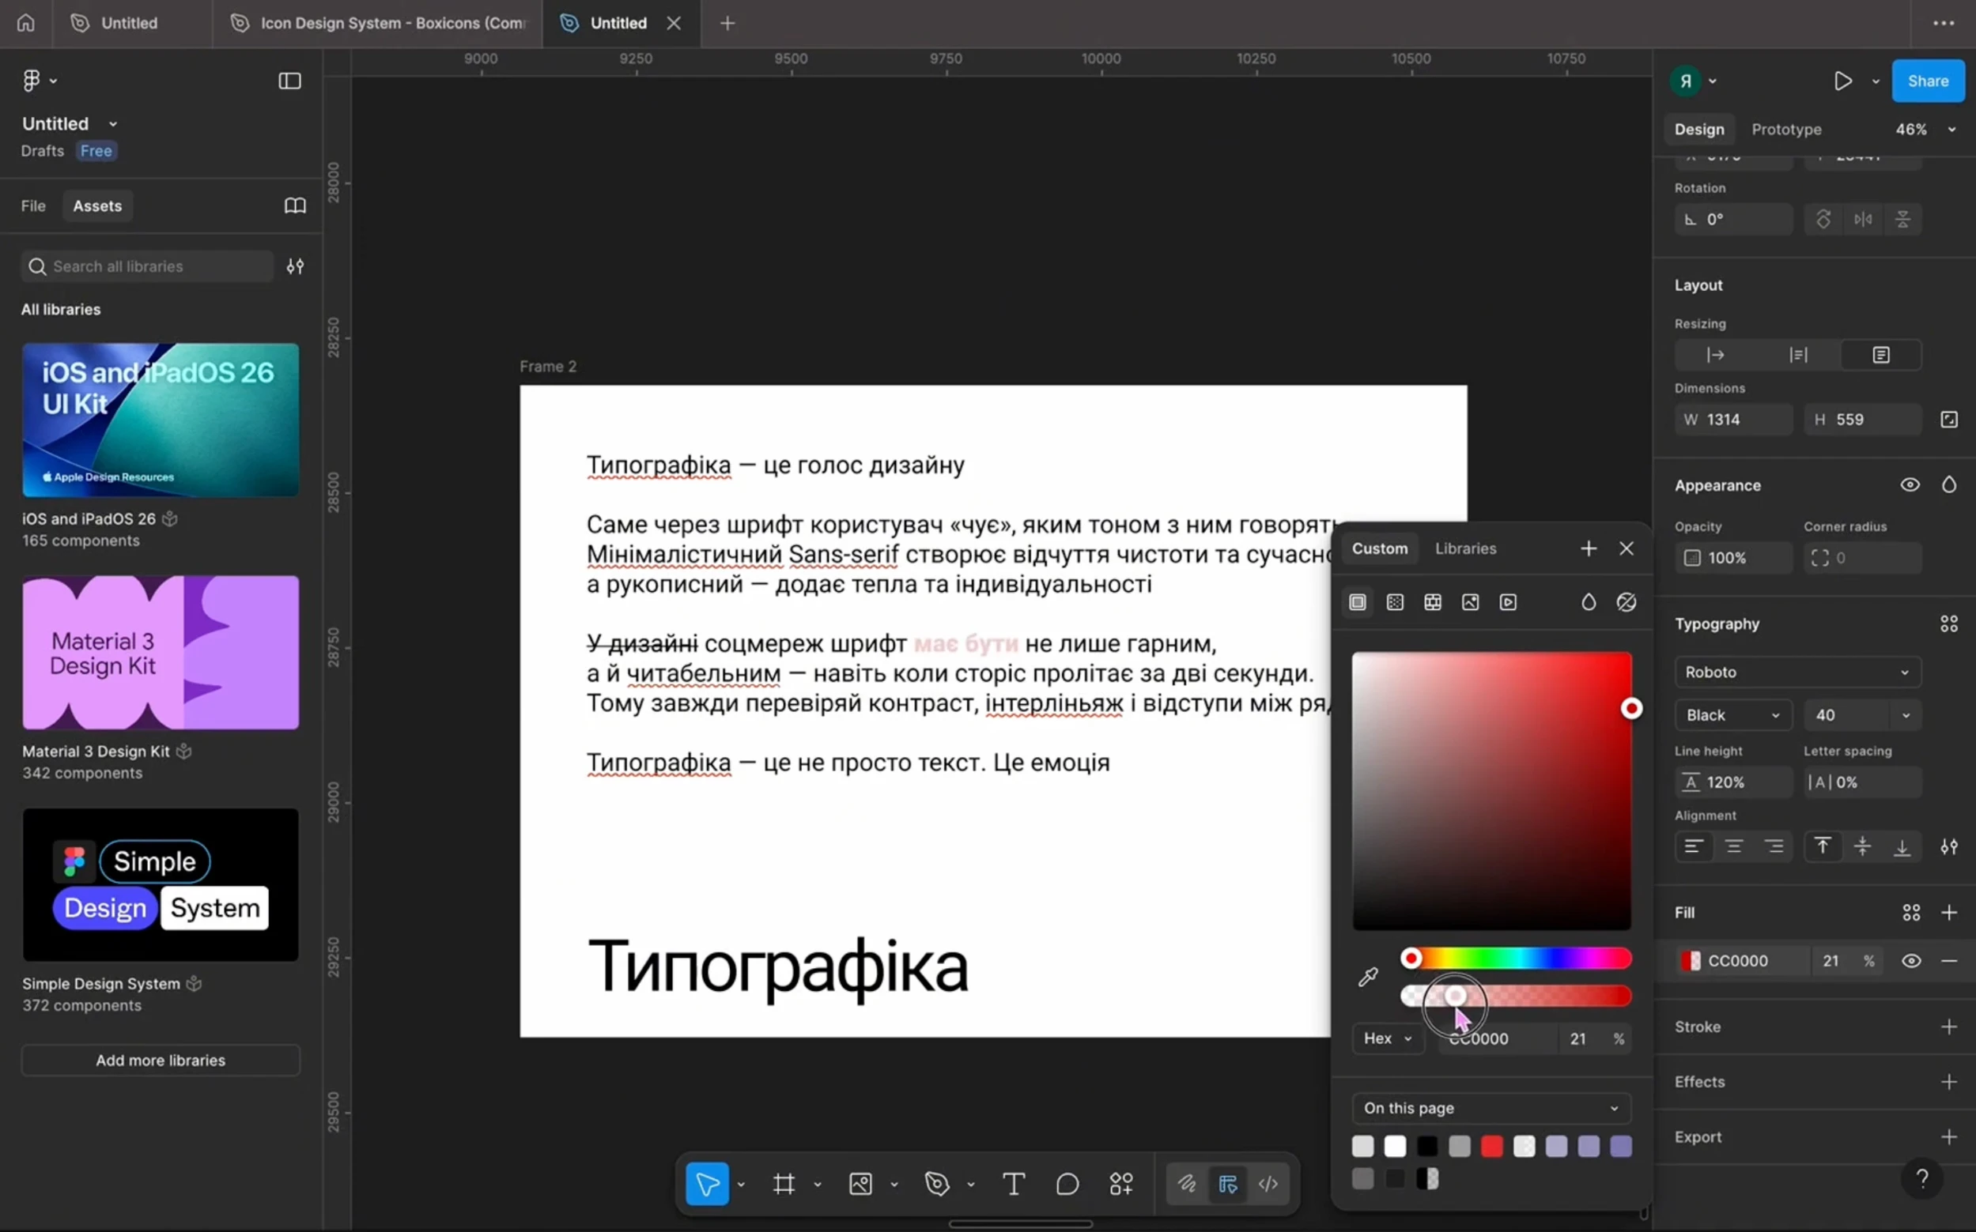The height and width of the screenshot is (1232, 1976).
Task: Open the Black font weight dropdown
Action: [1732, 715]
